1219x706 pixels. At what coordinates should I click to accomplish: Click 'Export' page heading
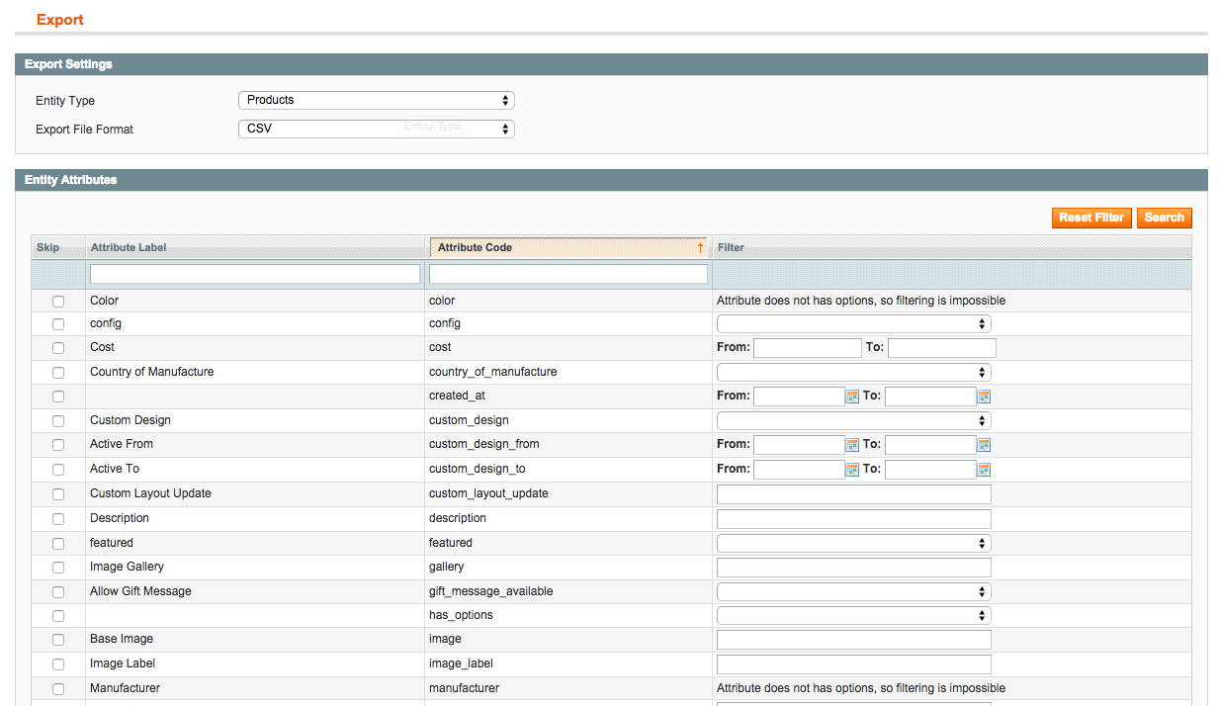[x=60, y=20]
